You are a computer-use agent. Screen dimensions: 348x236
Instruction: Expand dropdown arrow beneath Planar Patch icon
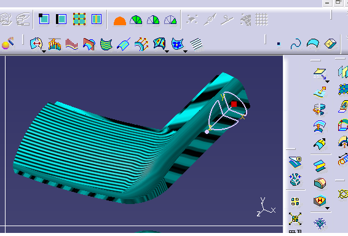point(327,82)
